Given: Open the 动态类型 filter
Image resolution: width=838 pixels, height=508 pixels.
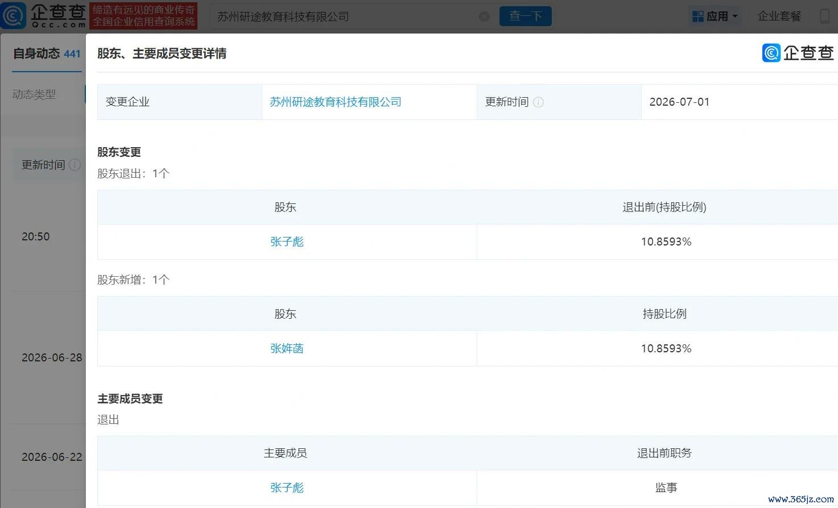Looking at the screenshot, I should [x=34, y=94].
